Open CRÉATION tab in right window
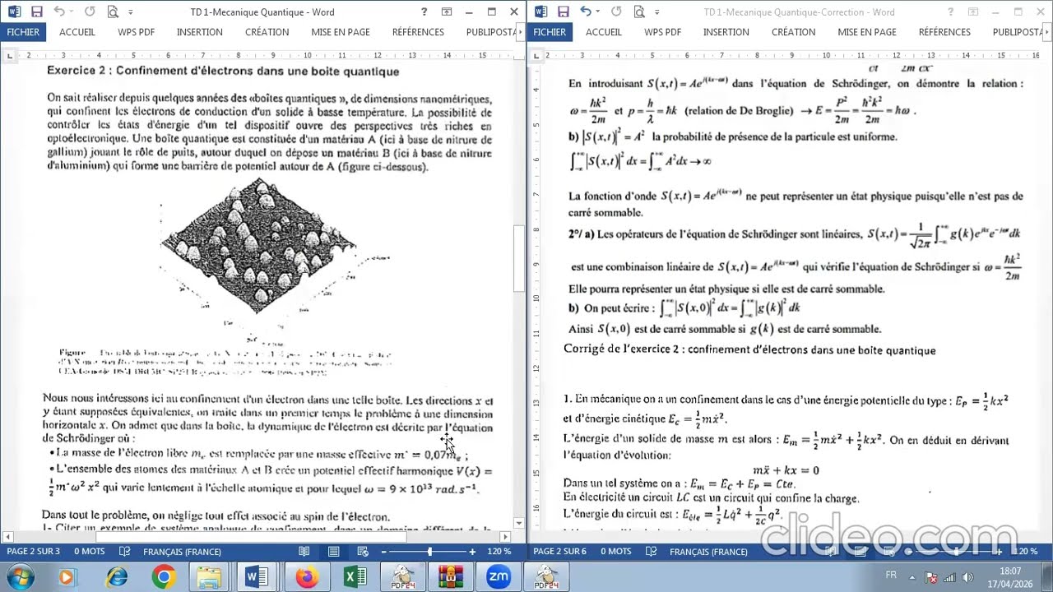 [x=793, y=32]
